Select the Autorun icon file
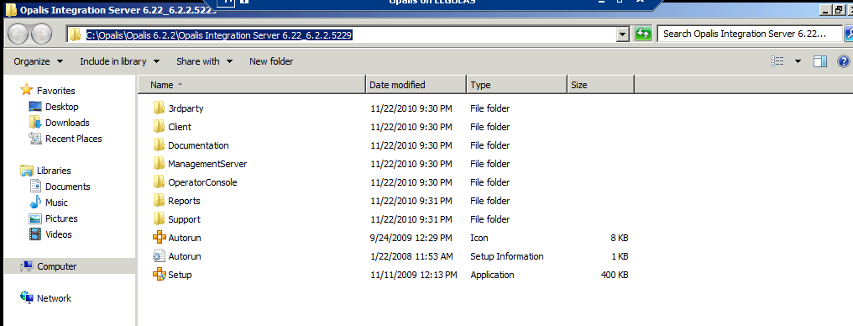The width and height of the screenshot is (853, 326). point(159,238)
